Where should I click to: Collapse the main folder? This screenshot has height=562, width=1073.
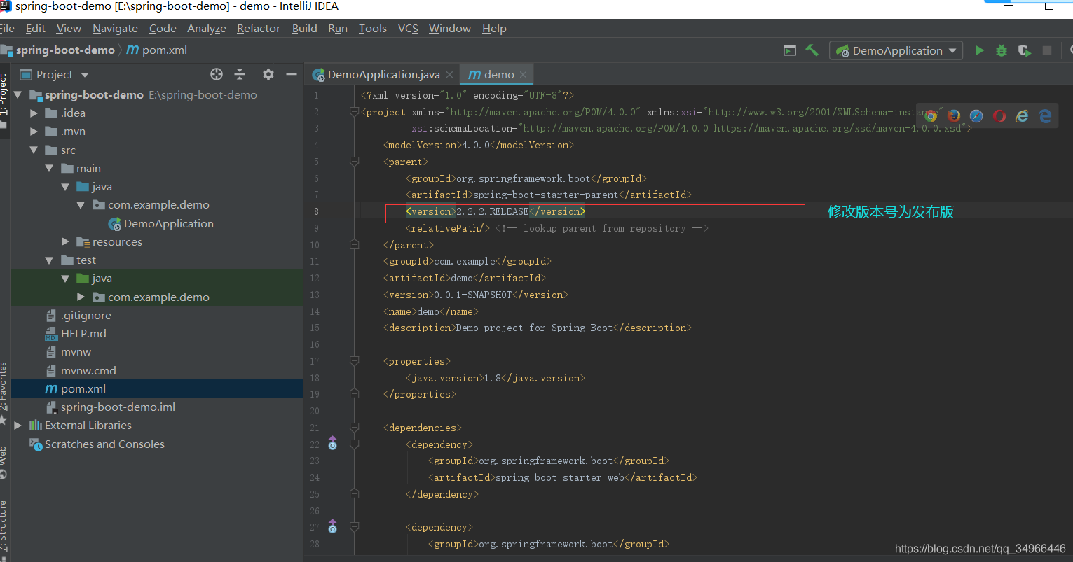click(x=49, y=168)
